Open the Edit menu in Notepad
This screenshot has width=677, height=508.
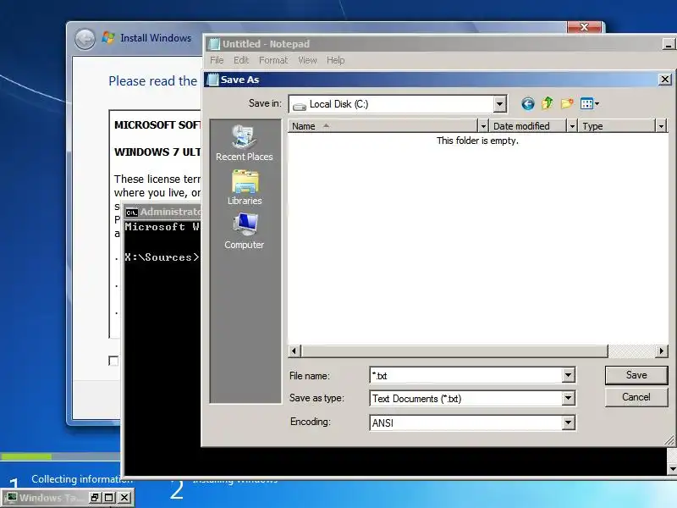[x=241, y=60]
